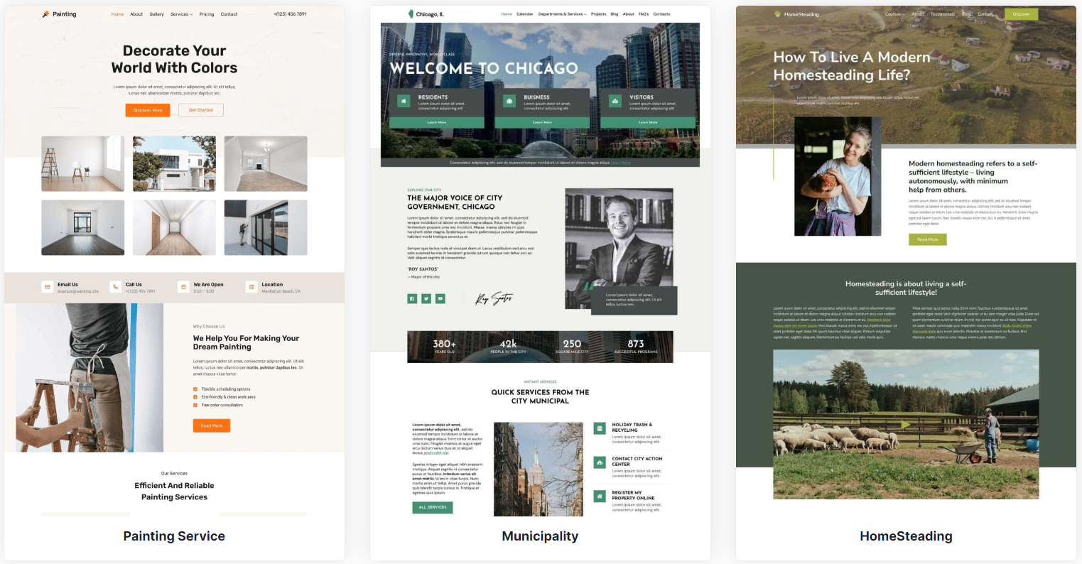The height and width of the screenshot is (564, 1082).
Task: Click the orange Read More button in Painting
Action: [x=212, y=425]
